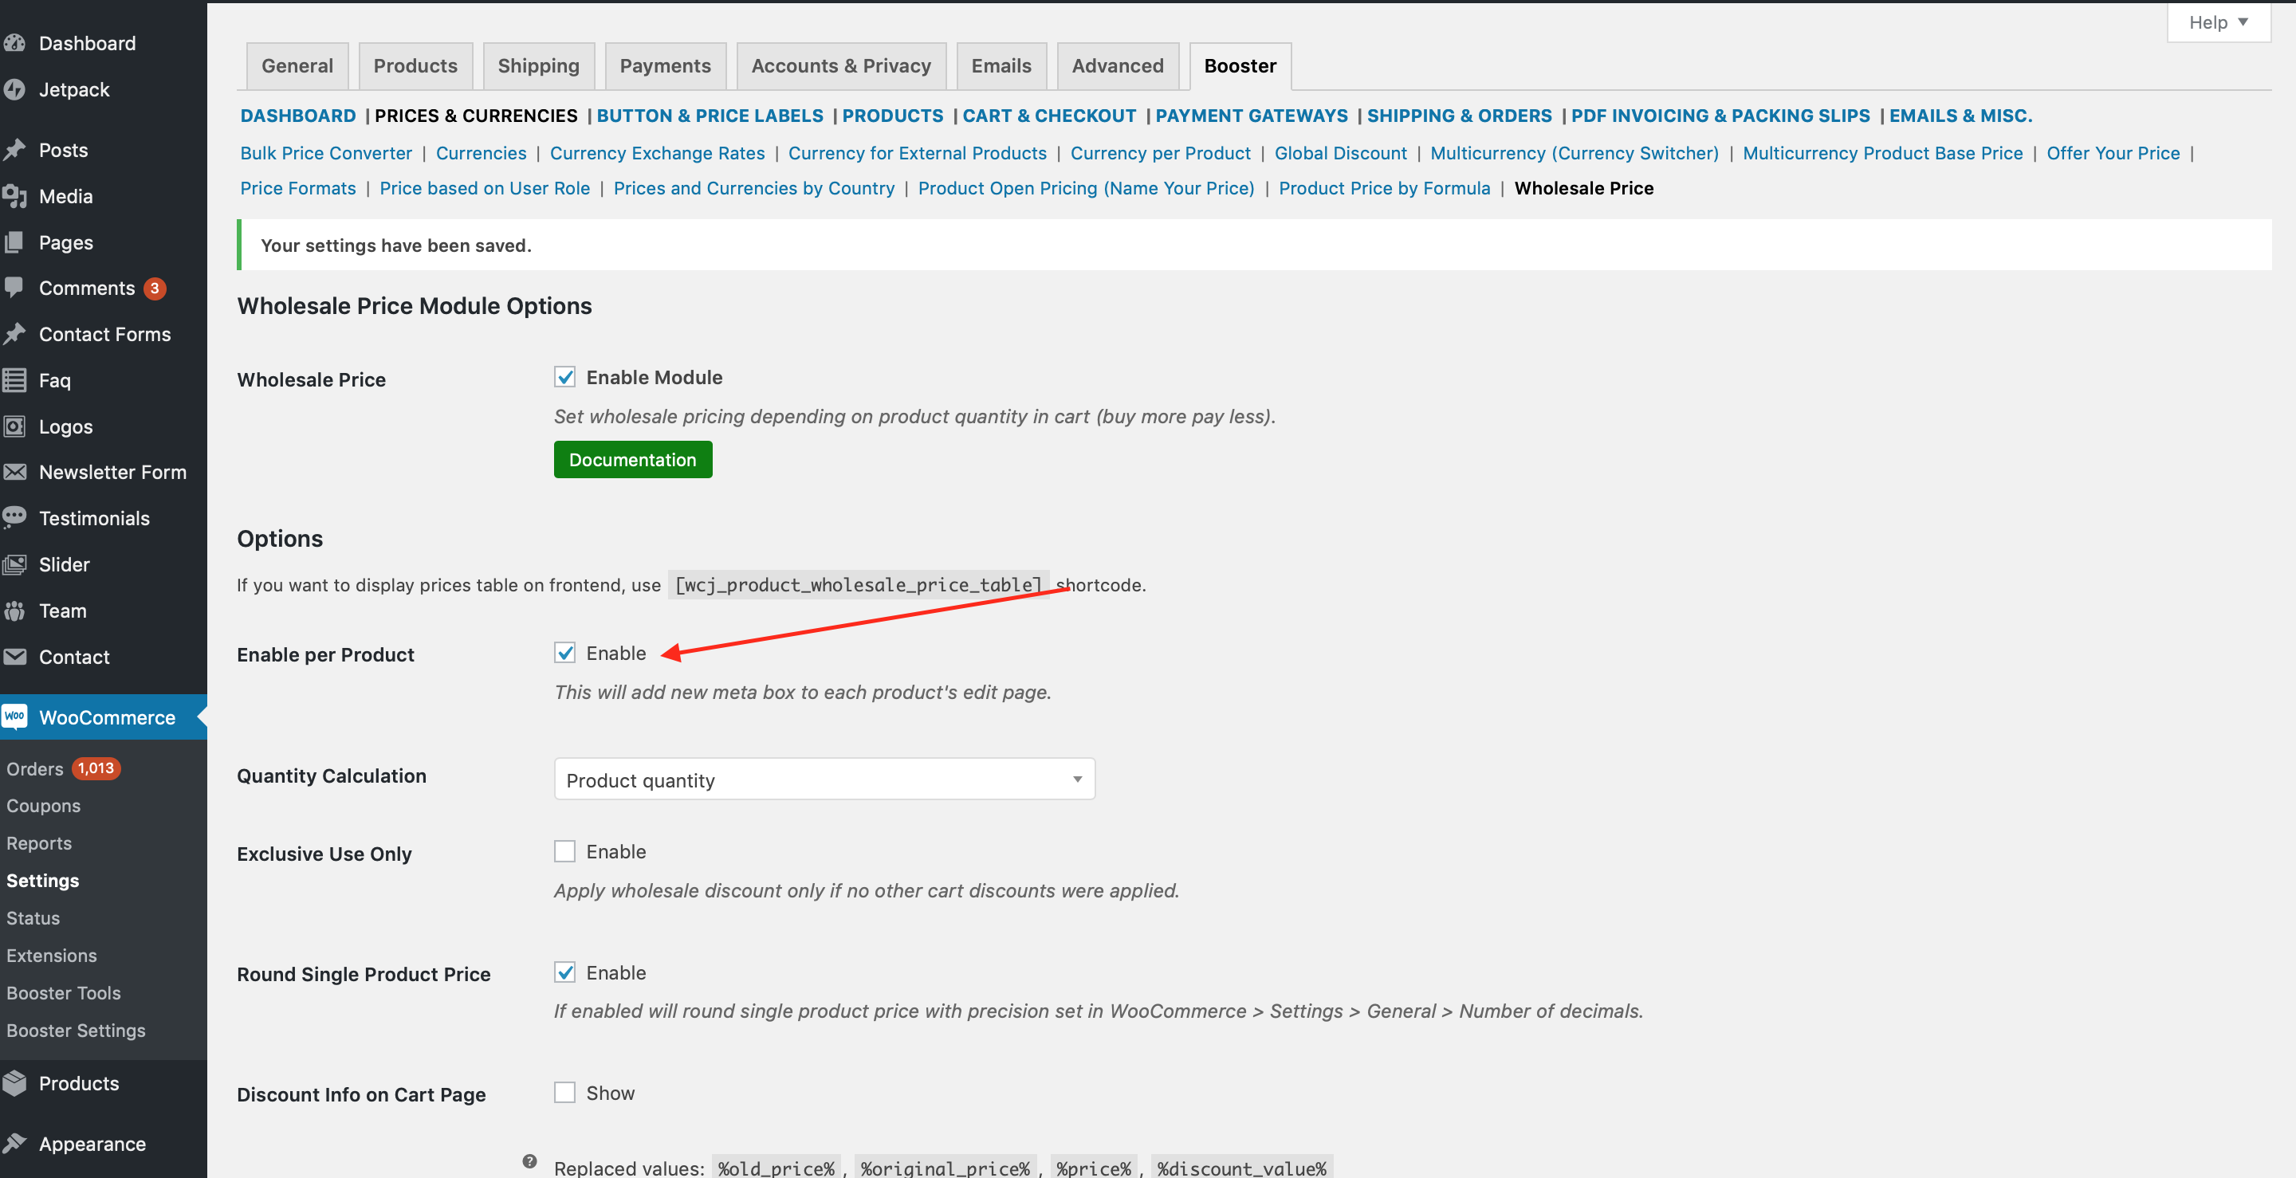This screenshot has height=1178, width=2296.
Task: Click the help question mark tooltip icon
Action: tap(529, 1161)
